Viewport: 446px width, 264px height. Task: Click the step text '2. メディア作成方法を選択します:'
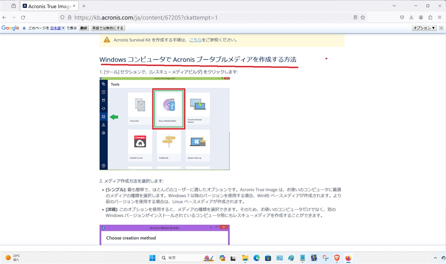click(x=132, y=181)
